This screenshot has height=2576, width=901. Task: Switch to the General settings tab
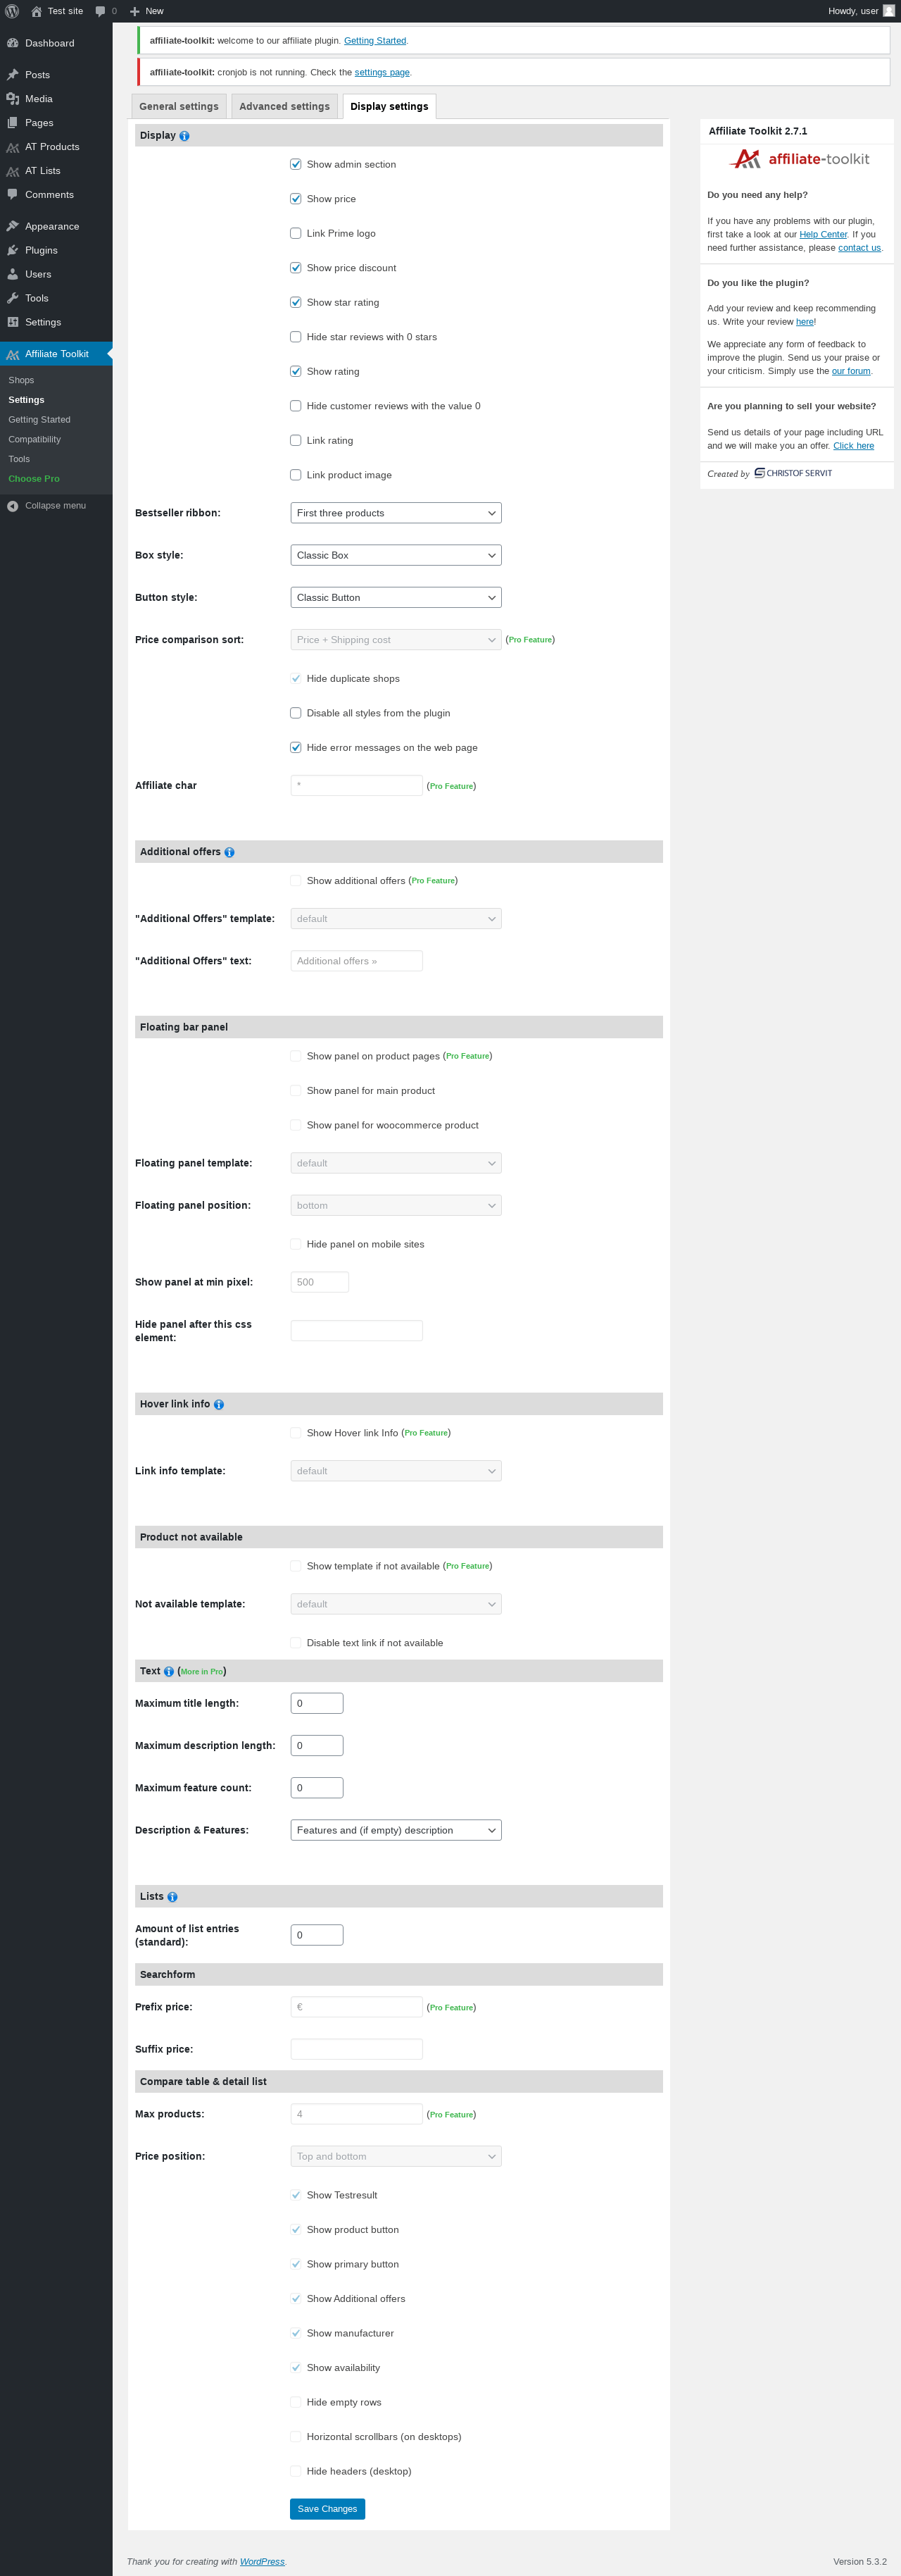pyautogui.click(x=179, y=107)
